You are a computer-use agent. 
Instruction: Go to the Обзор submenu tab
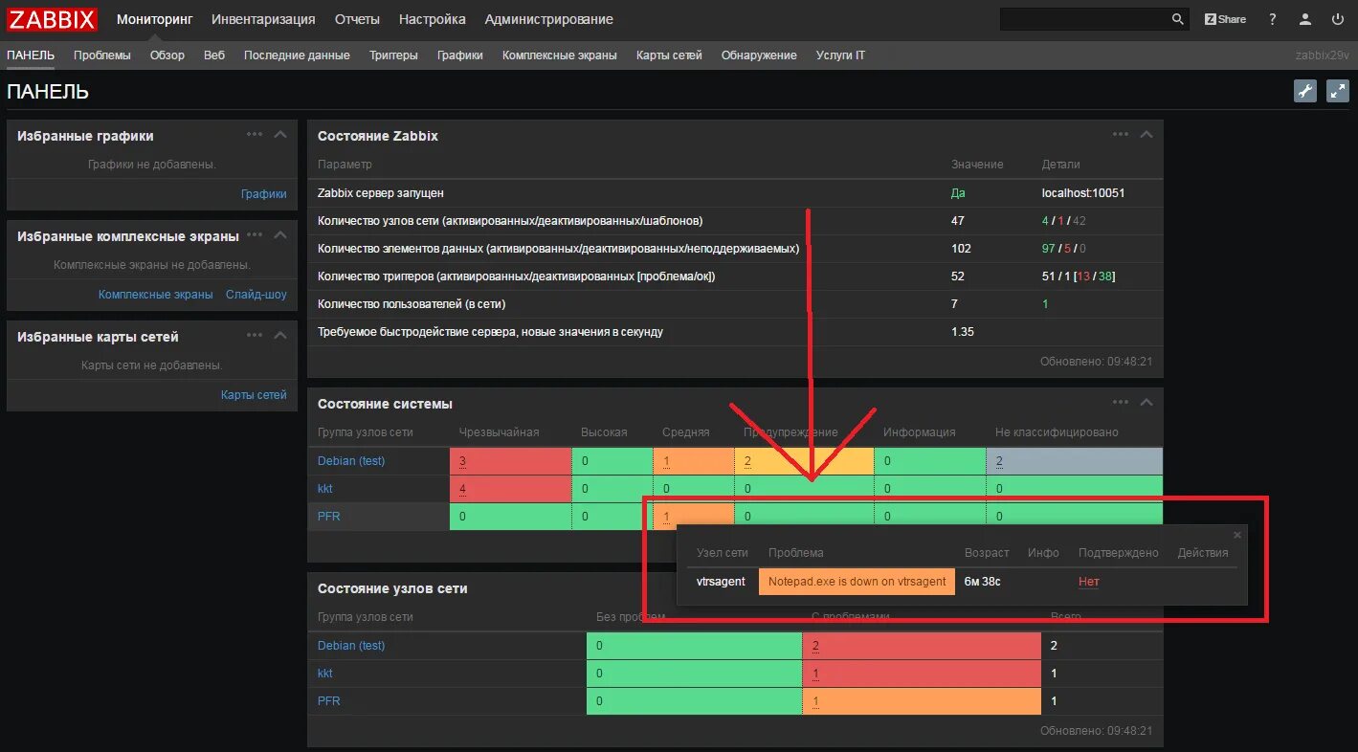pos(167,55)
